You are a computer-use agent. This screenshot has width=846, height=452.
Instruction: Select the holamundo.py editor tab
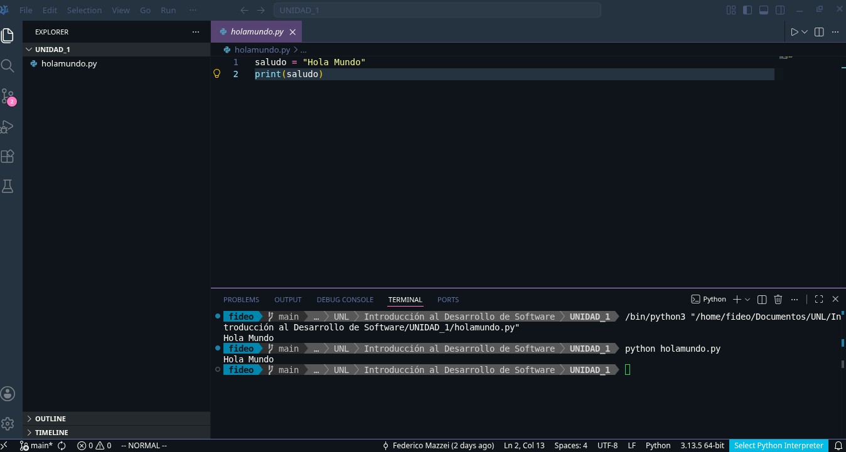tap(257, 32)
